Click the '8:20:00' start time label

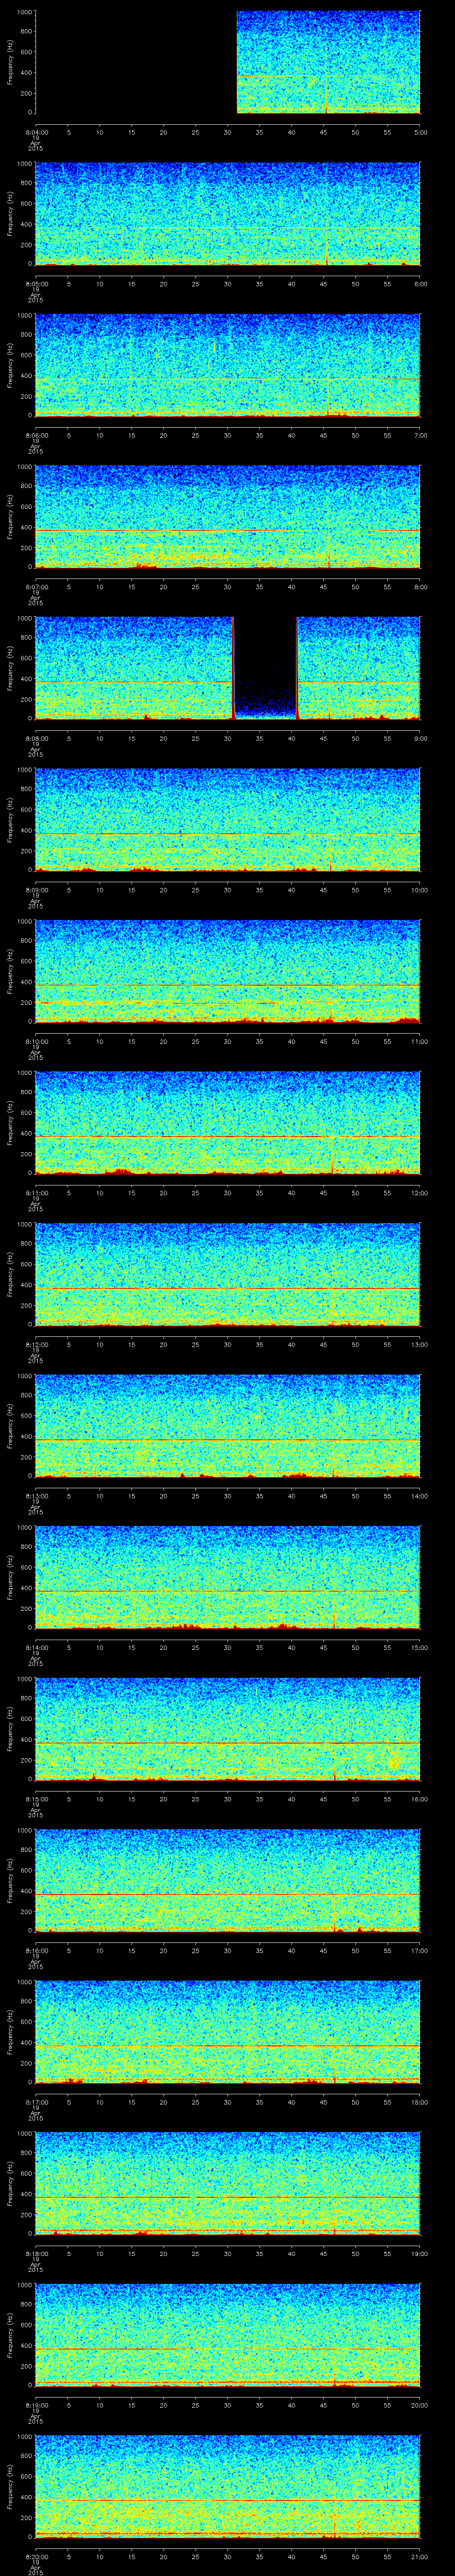[36, 2556]
